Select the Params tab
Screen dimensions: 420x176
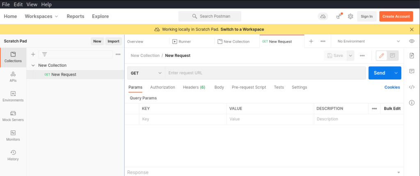coord(135,87)
